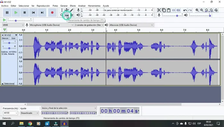Paste with the clipboard icon
The height and width of the screenshot is (127, 224).
tap(169, 10)
